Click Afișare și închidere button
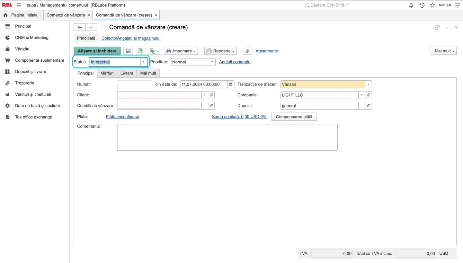The width and height of the screenshot is (463, 263). pyautogui.click(x=97, y=51)
